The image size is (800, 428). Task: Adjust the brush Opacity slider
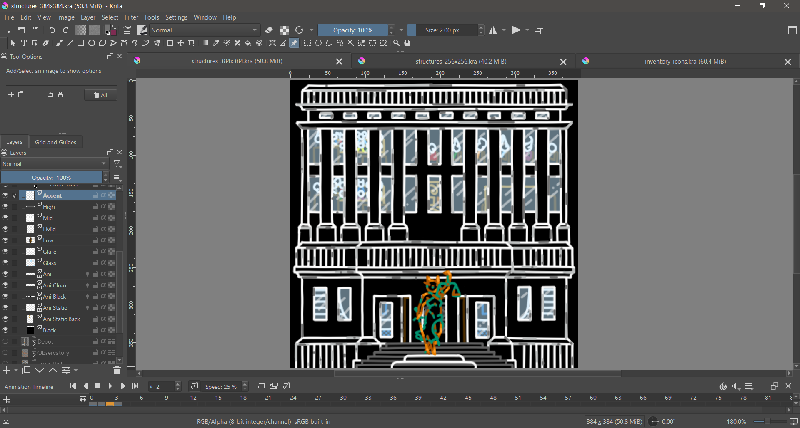tap(352, 30)
